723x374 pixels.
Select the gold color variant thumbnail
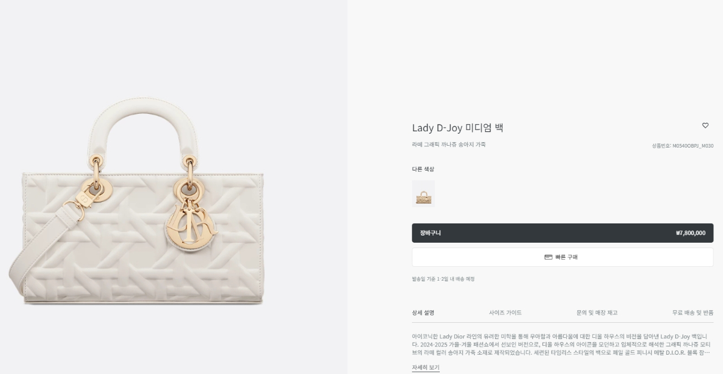423,194
